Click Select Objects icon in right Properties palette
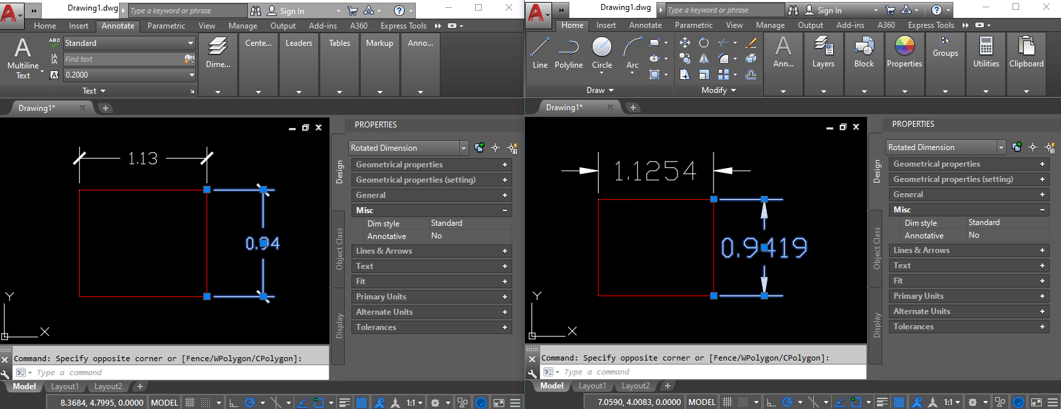The width and height of the screenshot is (1061, 409). (x=1032, y=147)
